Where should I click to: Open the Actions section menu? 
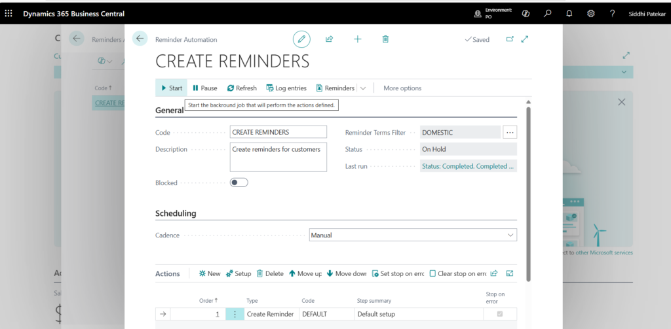167,273
